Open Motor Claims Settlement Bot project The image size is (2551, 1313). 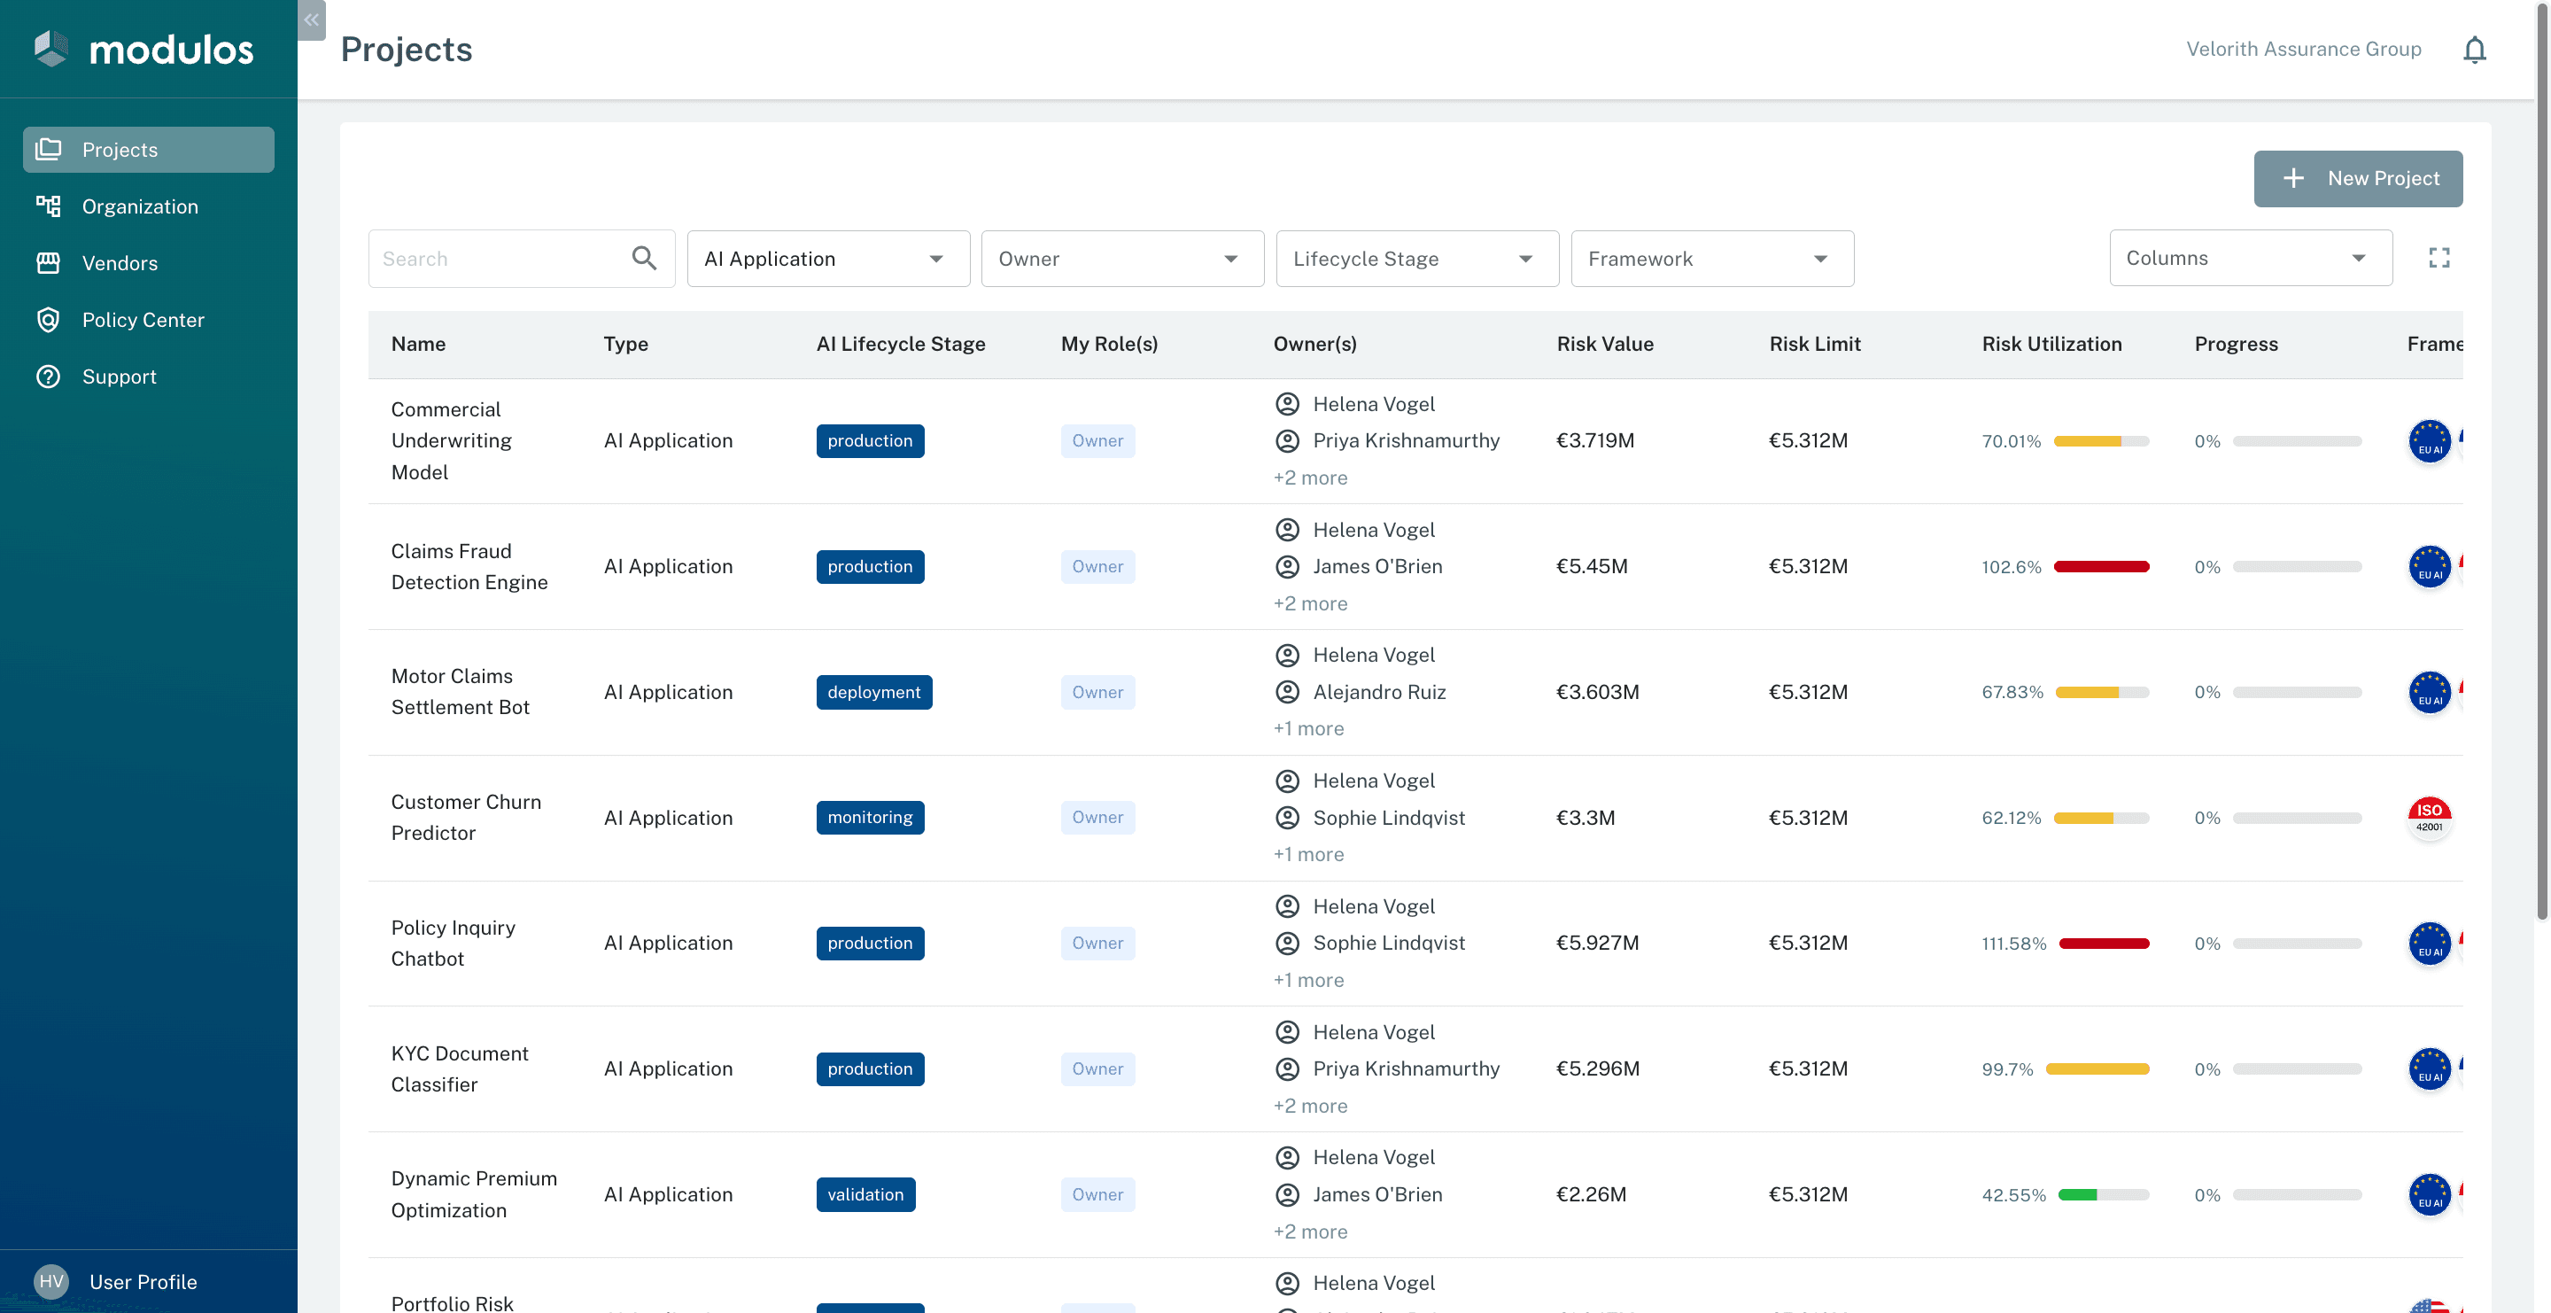coord(461,692)
